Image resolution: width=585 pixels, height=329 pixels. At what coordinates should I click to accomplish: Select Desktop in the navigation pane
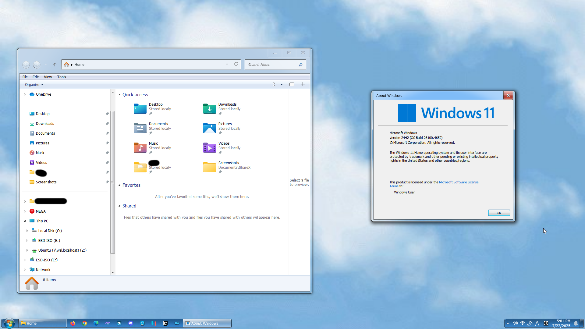[x=43, y=114]
